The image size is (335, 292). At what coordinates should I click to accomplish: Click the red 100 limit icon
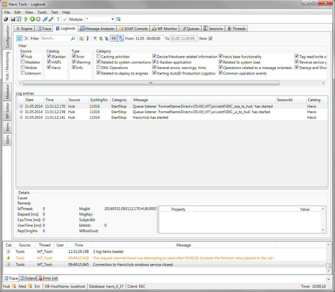tap(114, 39)
